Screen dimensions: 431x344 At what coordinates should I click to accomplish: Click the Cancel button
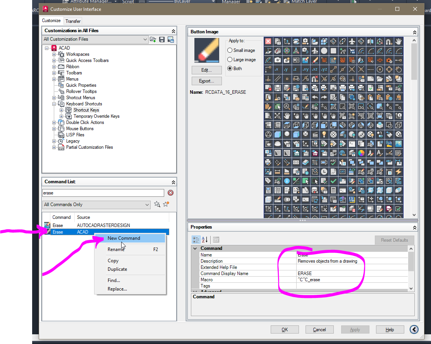pos(319,329)
